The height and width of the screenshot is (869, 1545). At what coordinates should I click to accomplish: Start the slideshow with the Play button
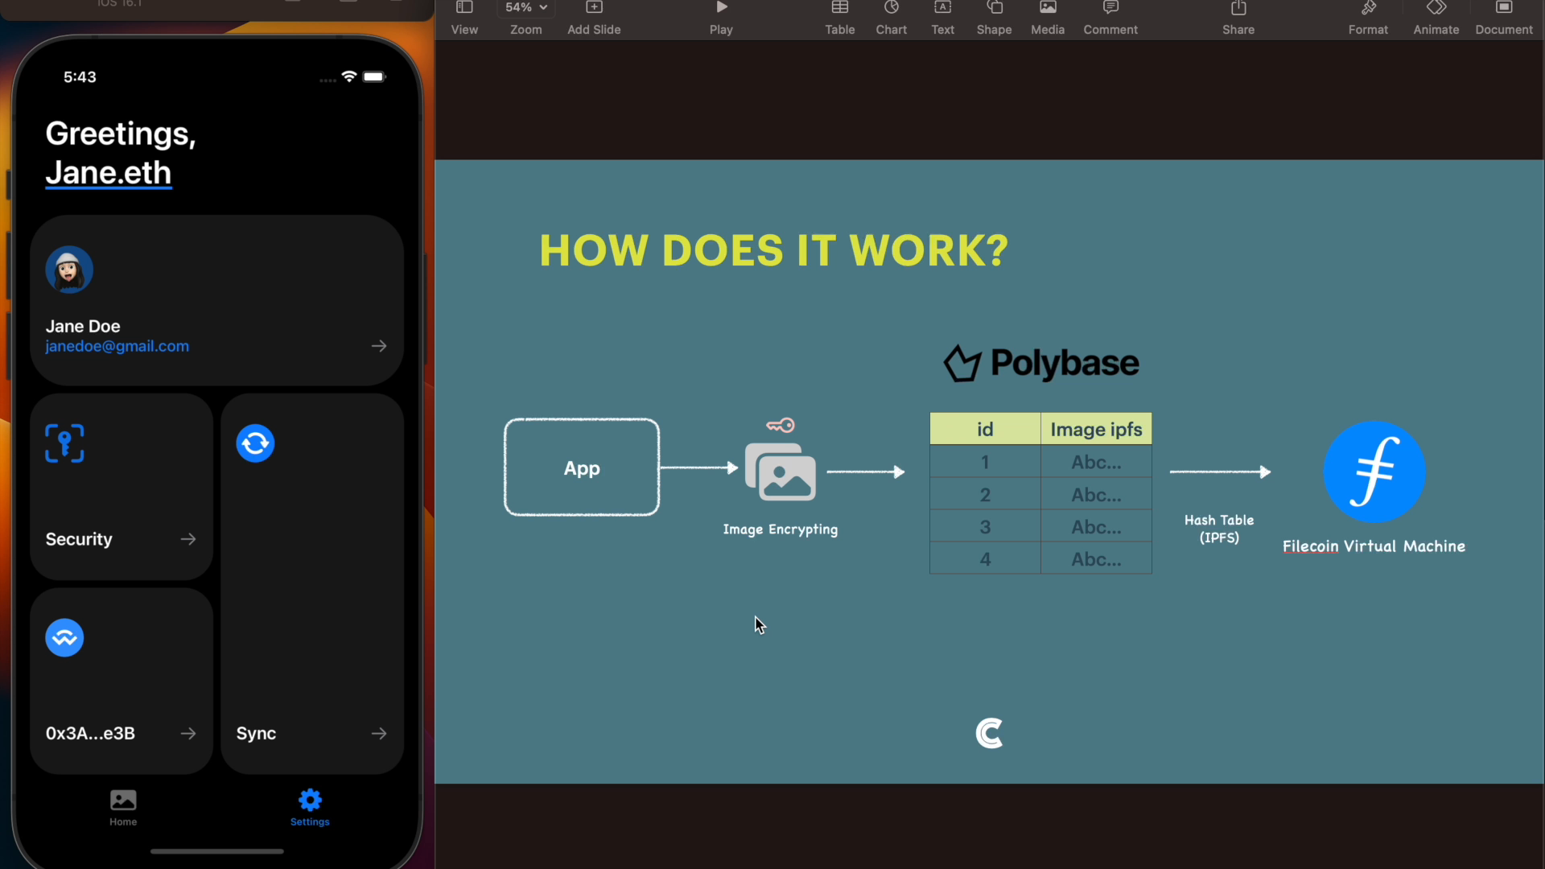[x=721, y=18]
